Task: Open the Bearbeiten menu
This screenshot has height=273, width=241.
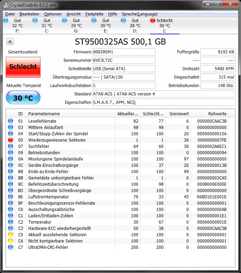Action: [x=29, y=14]
